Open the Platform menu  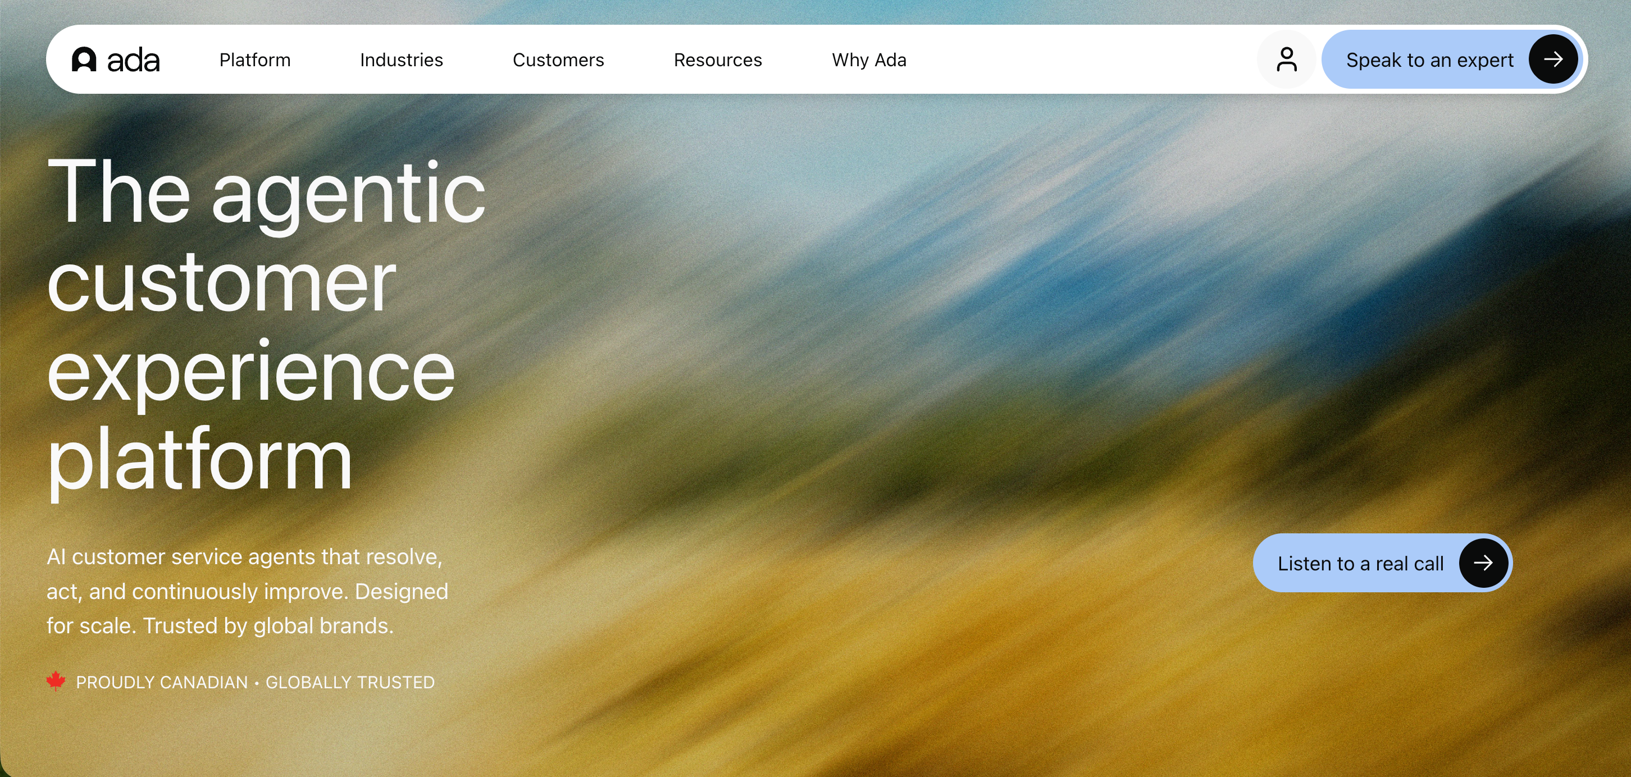tap(254, 60)
